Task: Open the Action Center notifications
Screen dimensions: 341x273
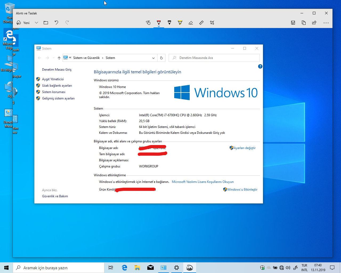Action: click(332, 268)
